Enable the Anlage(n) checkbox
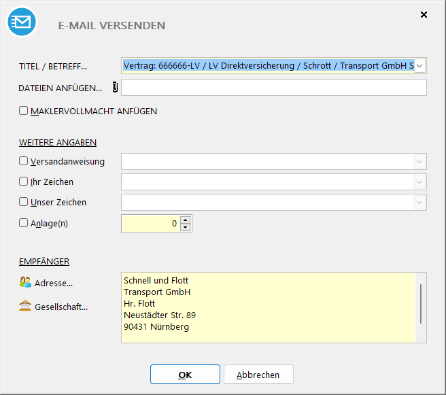The image size is (446, 395). 24,222
